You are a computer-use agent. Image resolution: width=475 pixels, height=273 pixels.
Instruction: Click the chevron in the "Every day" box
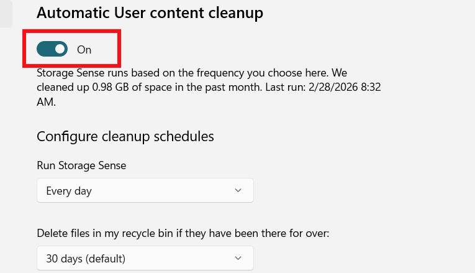[238, 190]
